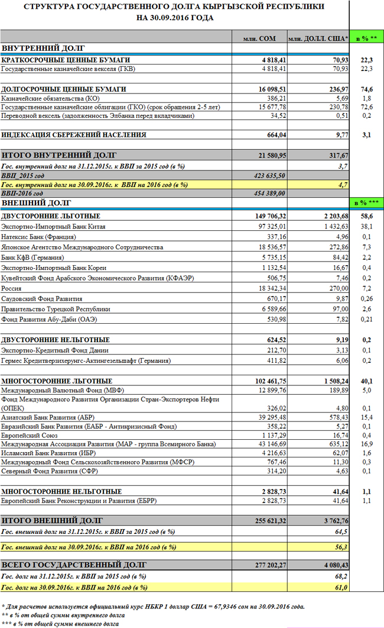Click 'Экспортно-Импортный Банк Китая' row label
Viewport: 384px width, 628px height.
(x=53, y=226)
